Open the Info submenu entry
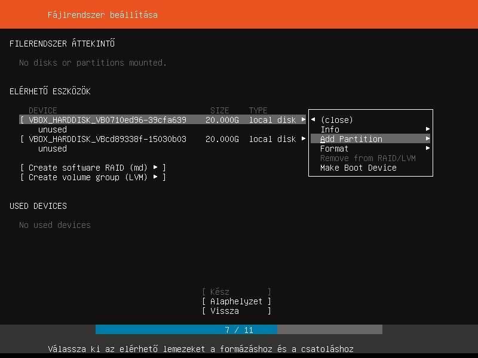 [x=330, y=129]
